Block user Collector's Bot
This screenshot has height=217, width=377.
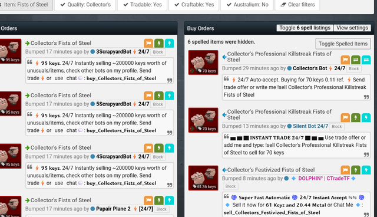[x=354, y=68]
